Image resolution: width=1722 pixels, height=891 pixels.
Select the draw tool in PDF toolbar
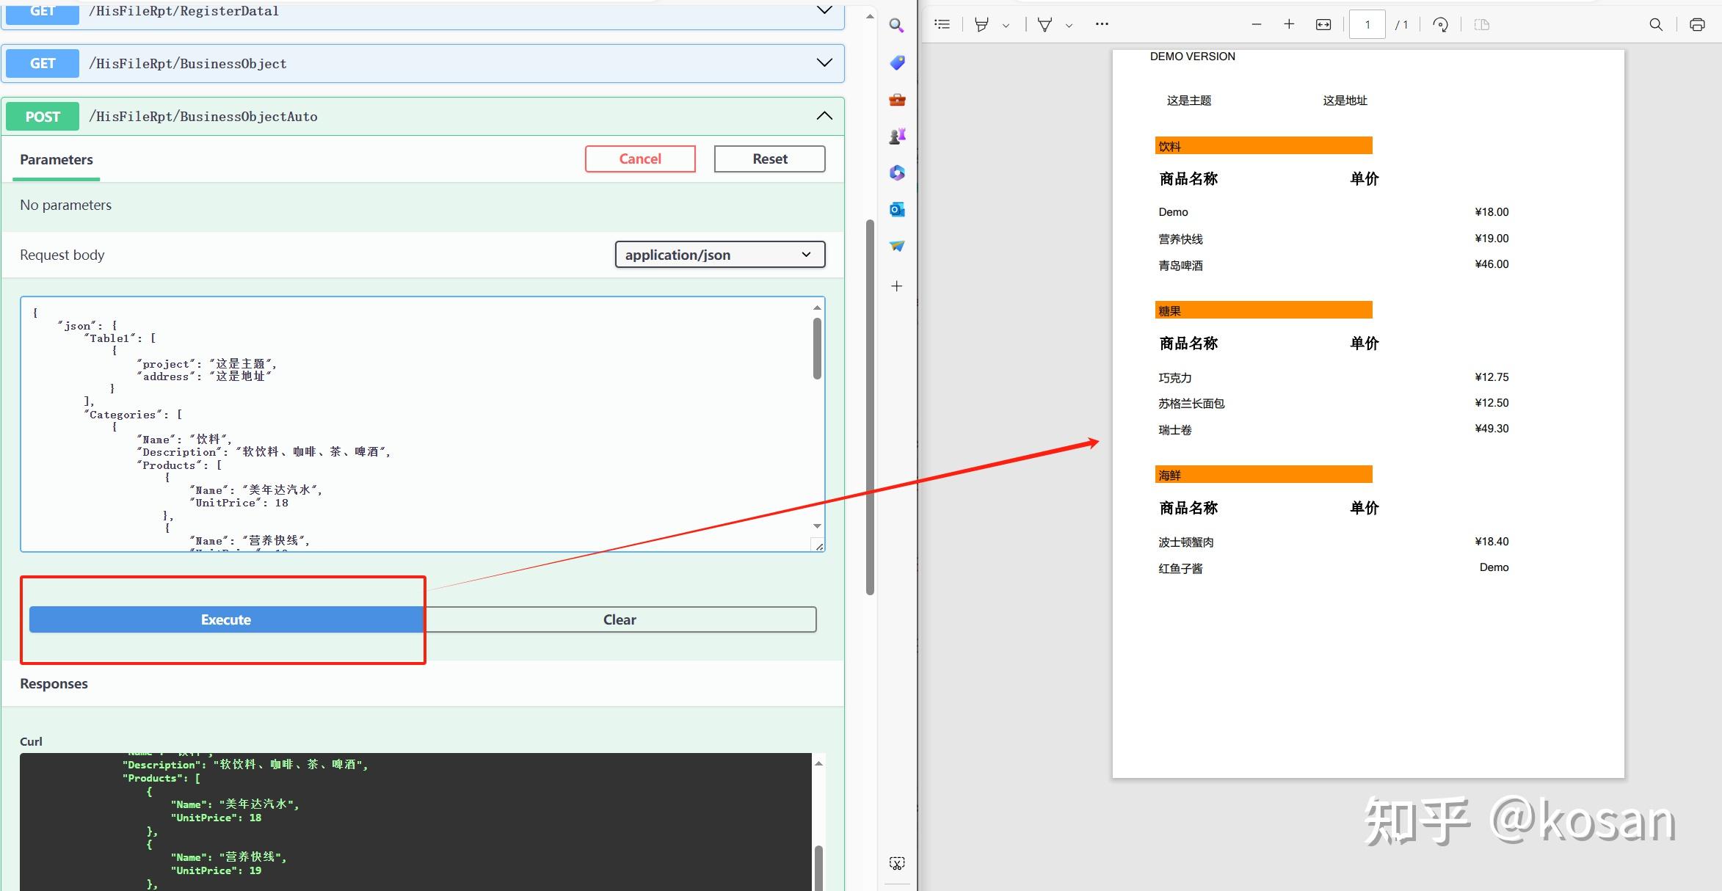click(981, 23)
